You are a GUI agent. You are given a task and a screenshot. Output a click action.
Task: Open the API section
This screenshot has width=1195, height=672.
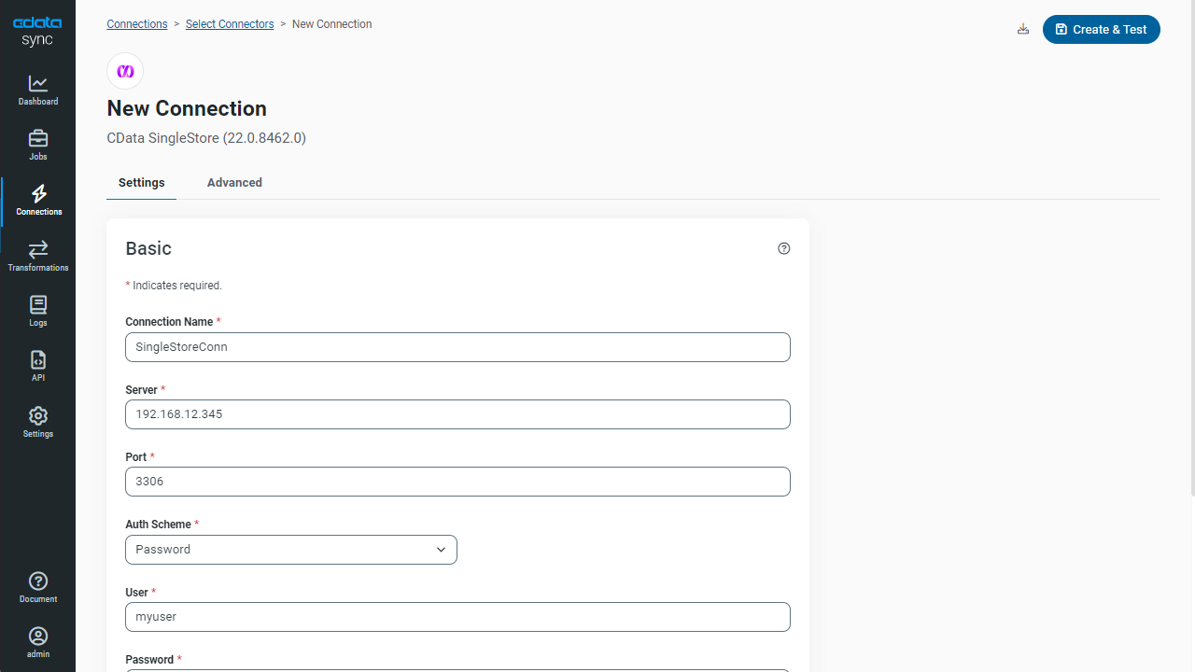pyautogui.click(x=37, y=367)
